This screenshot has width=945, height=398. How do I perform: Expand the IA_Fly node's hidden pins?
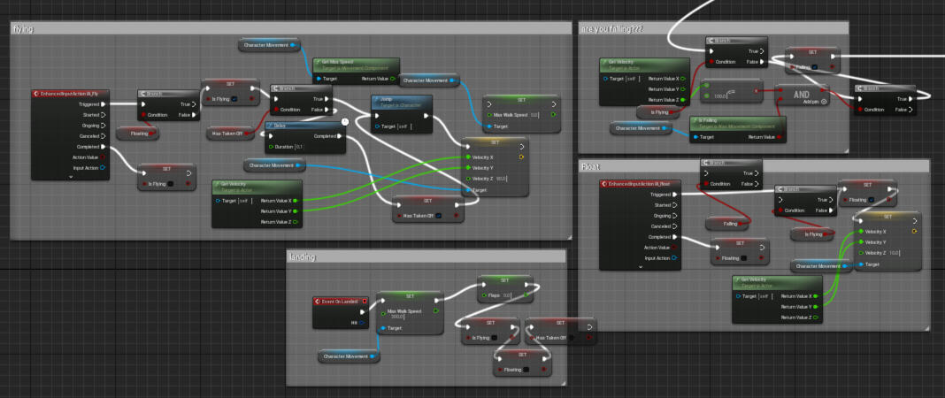71,177
